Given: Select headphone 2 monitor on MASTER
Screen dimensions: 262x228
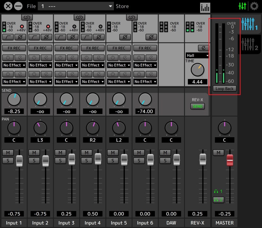Looking at the screenshot, I should click(x=218, y=200).
